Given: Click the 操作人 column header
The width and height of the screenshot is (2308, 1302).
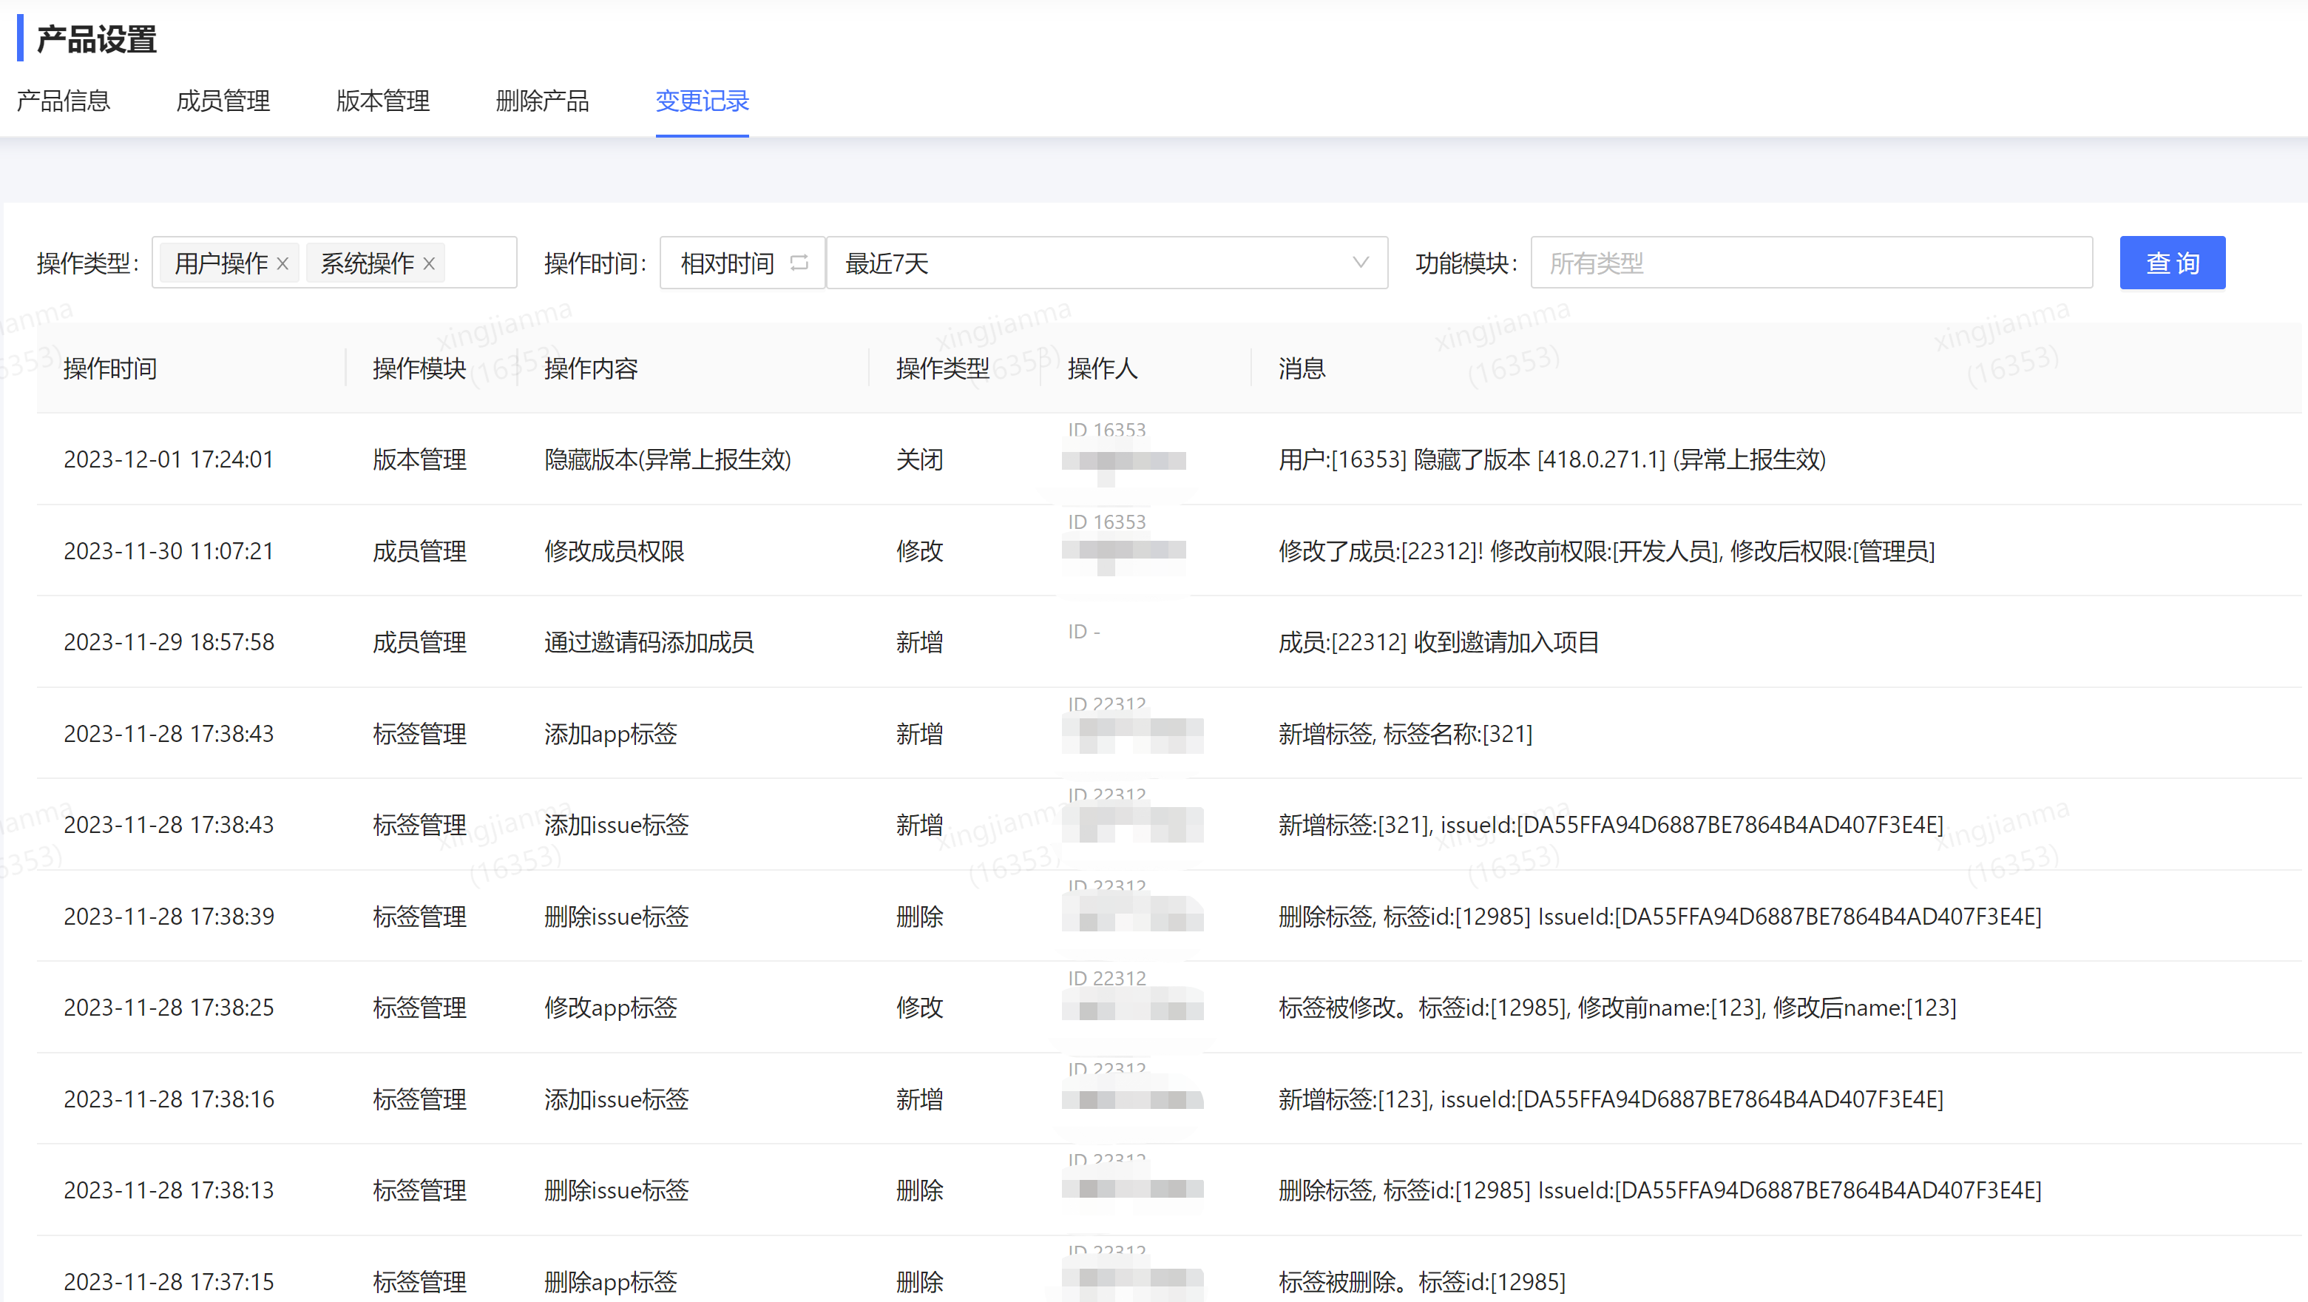Looking at the screenshot, I should [1102, 368].
